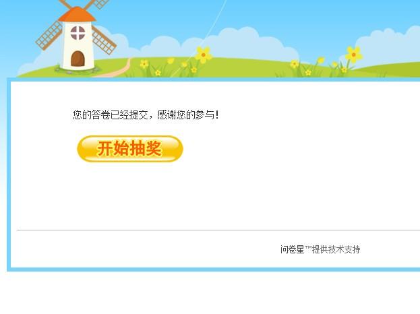Viewport: 420px width, 314px height.
Task: Click the windmill's brown arched door
Action: click(x=78, y=59)
